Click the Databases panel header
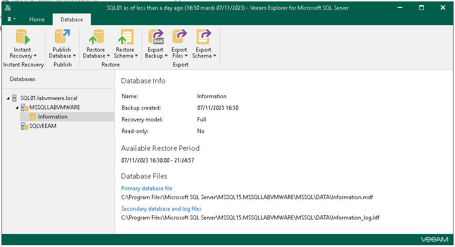455x247 pixels. point(23,79)
